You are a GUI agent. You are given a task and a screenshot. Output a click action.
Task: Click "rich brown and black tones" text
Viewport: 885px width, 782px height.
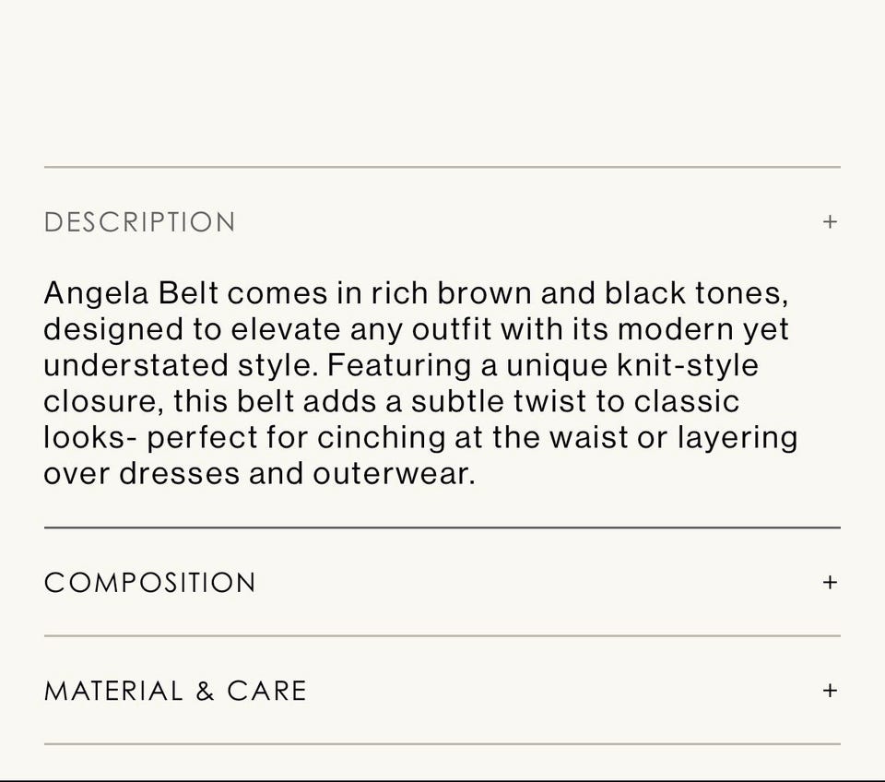click(x=579, y=294)
